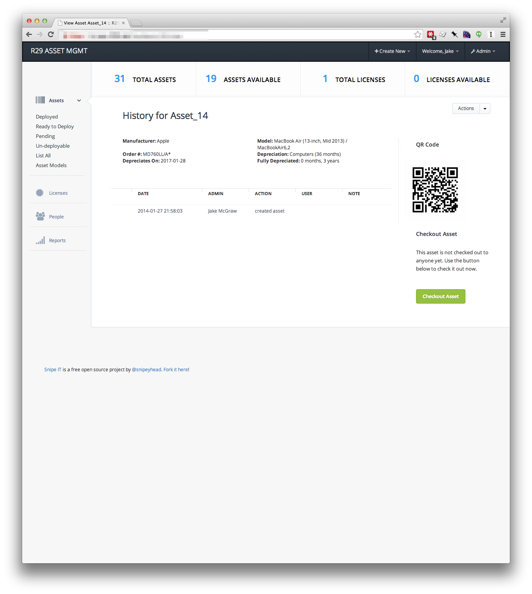Click the NOTE column header
The width and height of the screenshot is (532, 594).
[x=354, y=194]
